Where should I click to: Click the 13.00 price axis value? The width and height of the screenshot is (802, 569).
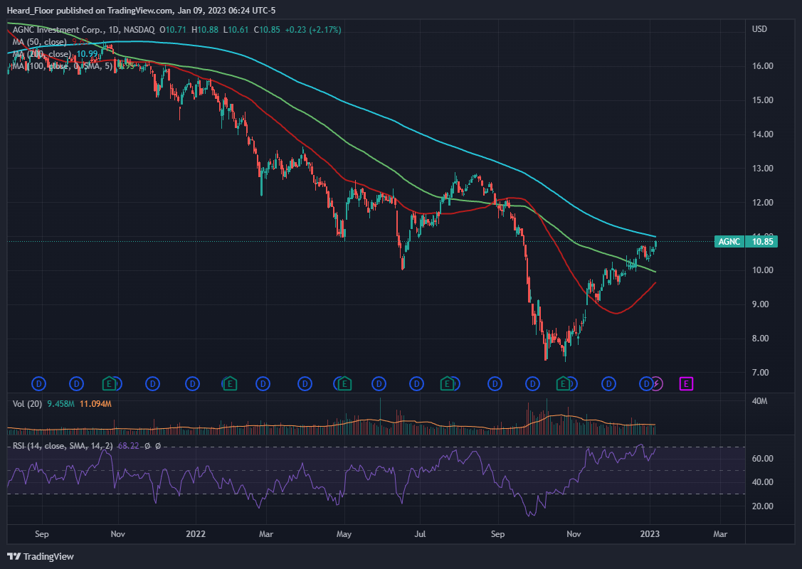[x=762, y=168]
